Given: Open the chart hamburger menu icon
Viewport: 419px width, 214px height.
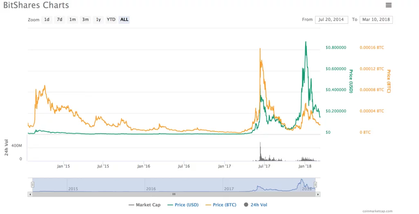Looking at the screenshot, I should [389, 5].
